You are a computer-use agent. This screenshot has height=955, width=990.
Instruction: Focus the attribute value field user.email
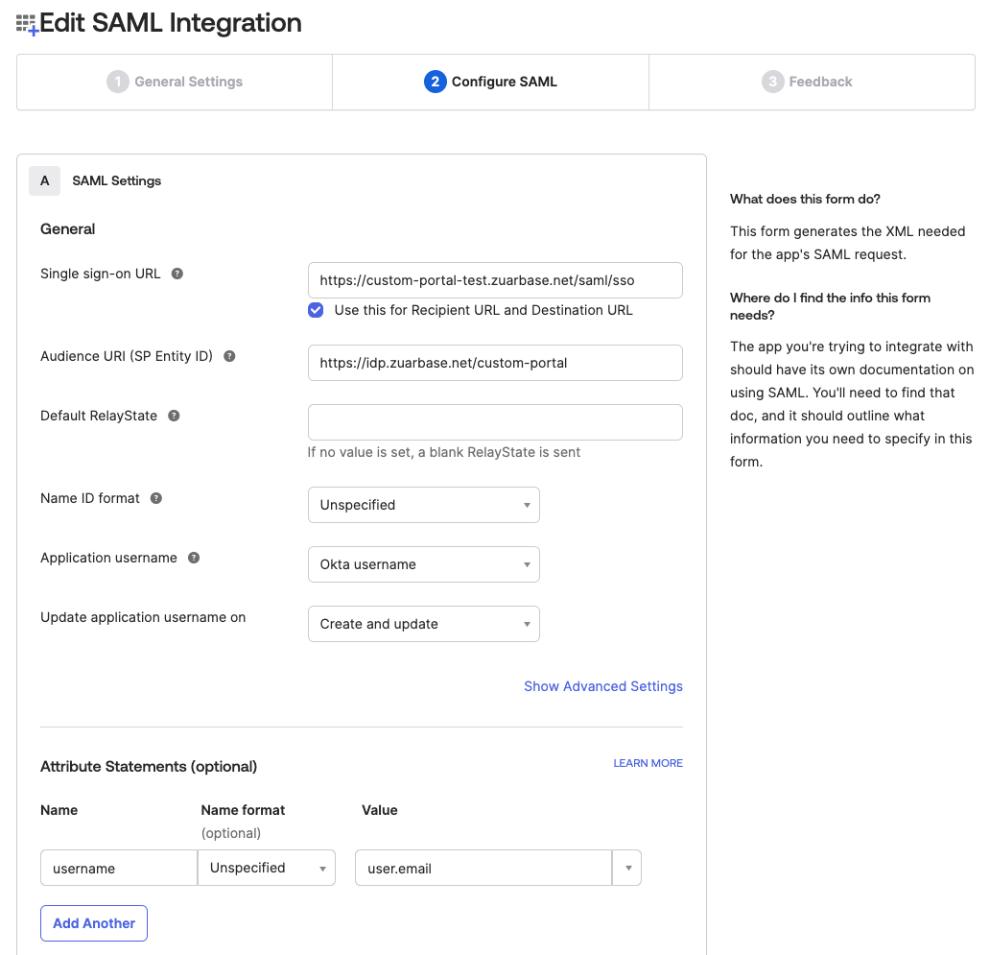click(483, 868)
